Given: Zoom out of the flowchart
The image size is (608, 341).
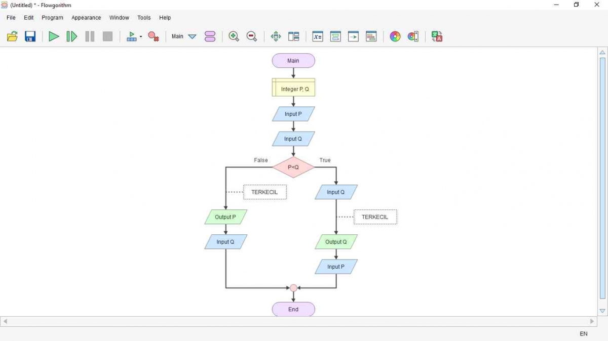Looking at the screenshot, I should (251, 36).
